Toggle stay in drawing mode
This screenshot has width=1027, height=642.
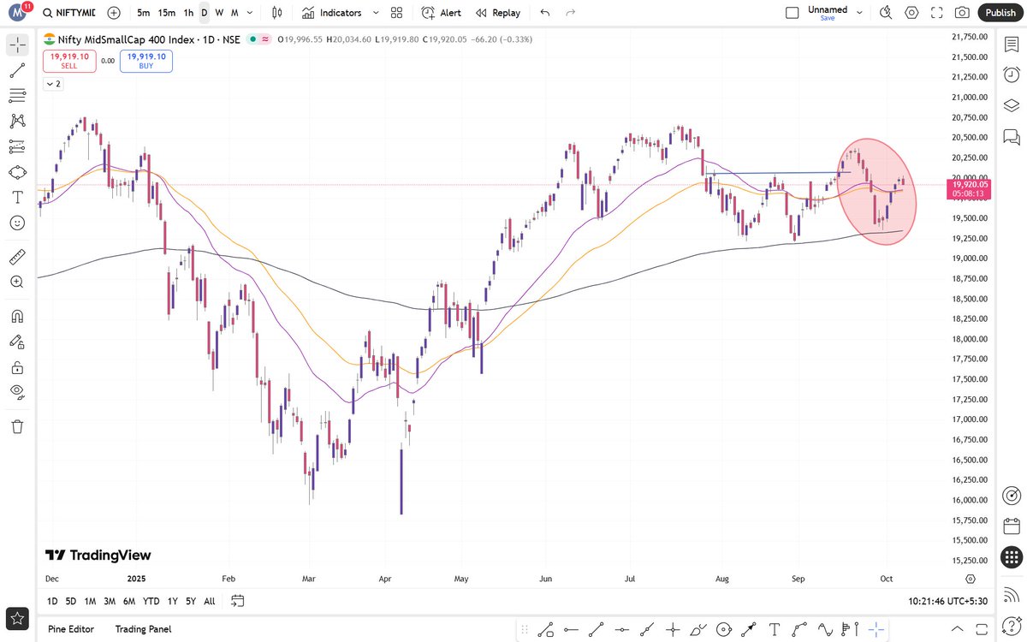pyautogui.click(x=18, y=342)
